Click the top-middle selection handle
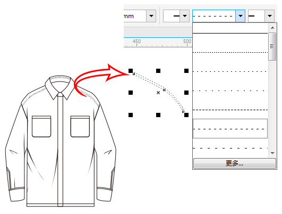The height and width of the screenshot is (214, 282). (158, 71)
